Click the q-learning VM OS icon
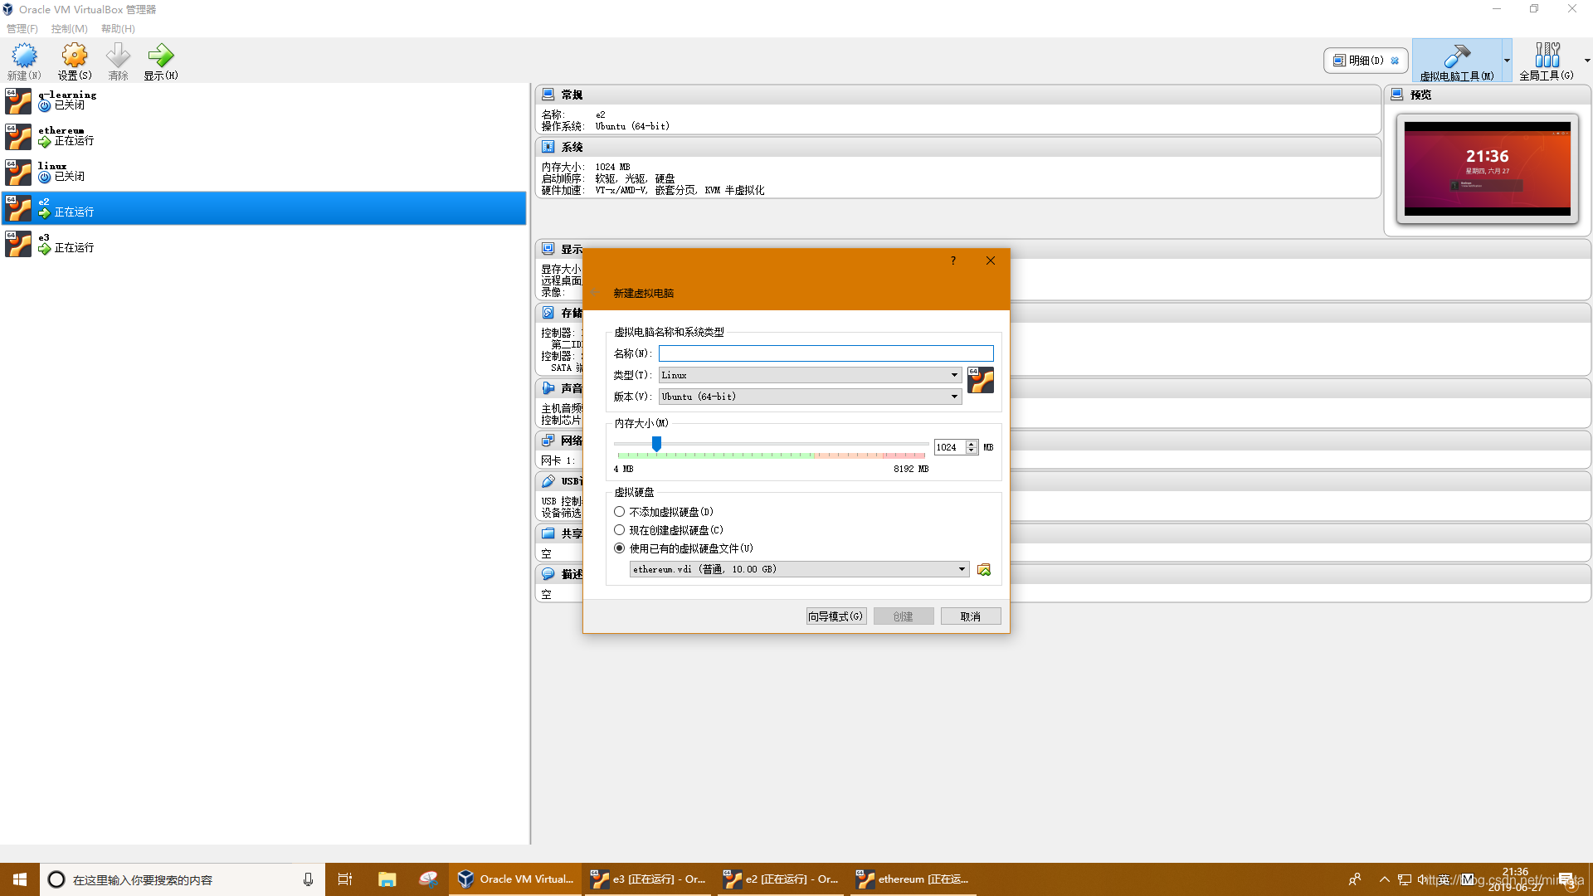The image size is (1593, 896). [x=18, y=101]
